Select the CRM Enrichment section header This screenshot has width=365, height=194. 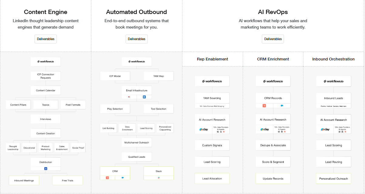click(273, 59)
